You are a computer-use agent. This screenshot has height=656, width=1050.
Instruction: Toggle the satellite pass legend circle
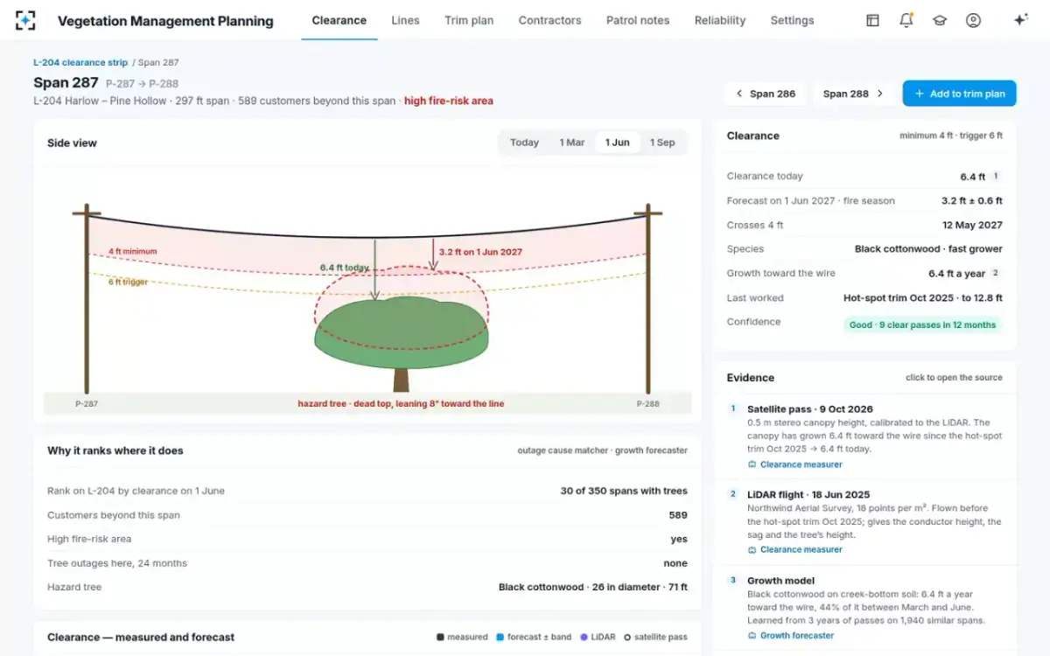click(627, 637)
